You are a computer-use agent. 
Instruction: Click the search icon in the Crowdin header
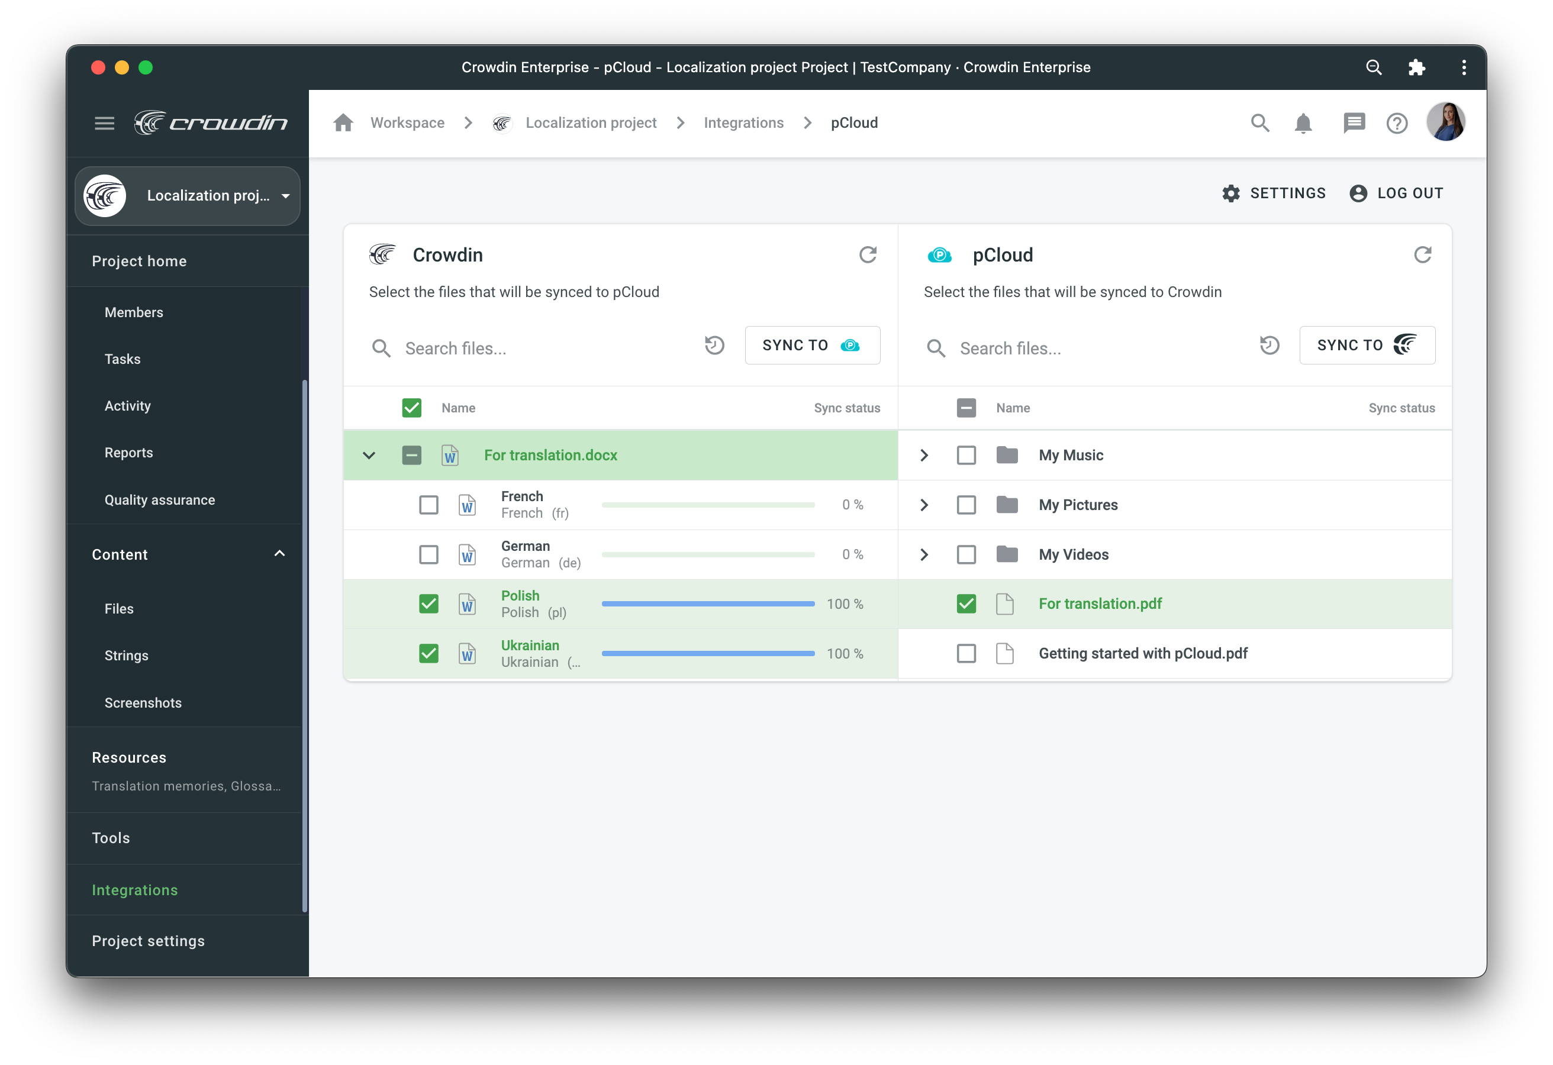coord(1259,123)
